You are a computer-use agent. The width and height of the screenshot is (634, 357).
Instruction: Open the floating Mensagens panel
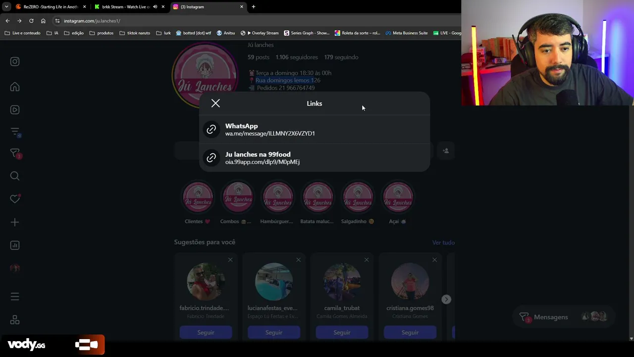coord(563,317)
